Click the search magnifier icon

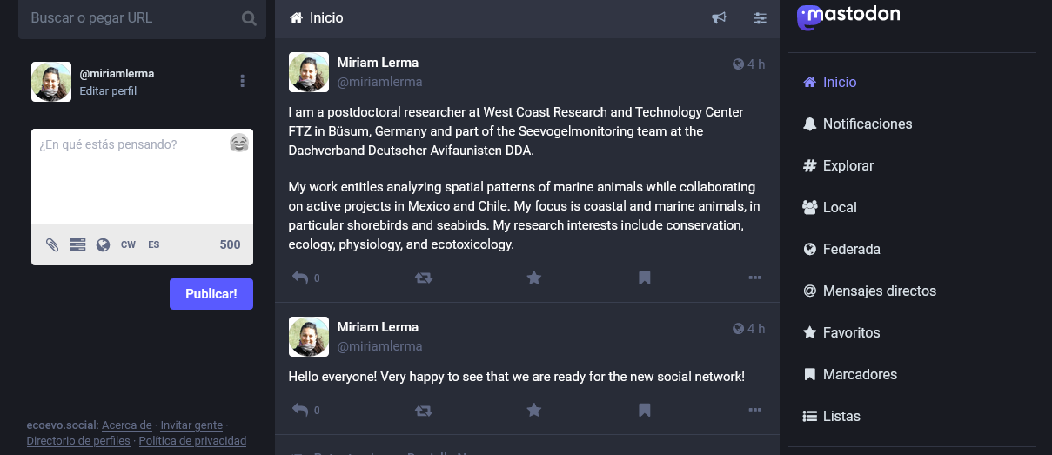(249, 18)
